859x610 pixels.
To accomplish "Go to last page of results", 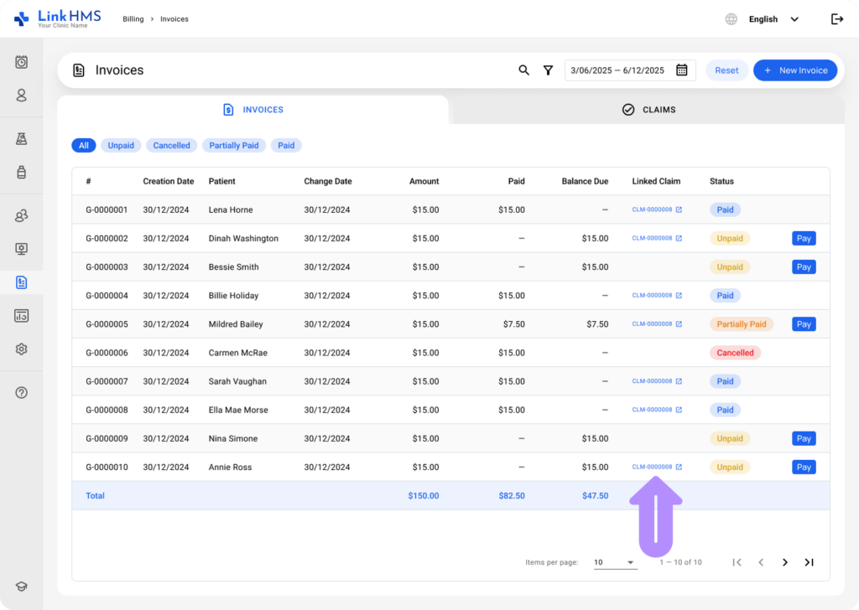I will [810, 562].
